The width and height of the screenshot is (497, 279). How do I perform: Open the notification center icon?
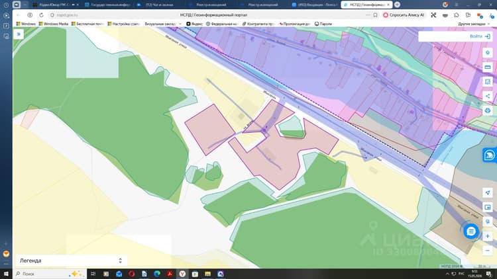[488, 274]
